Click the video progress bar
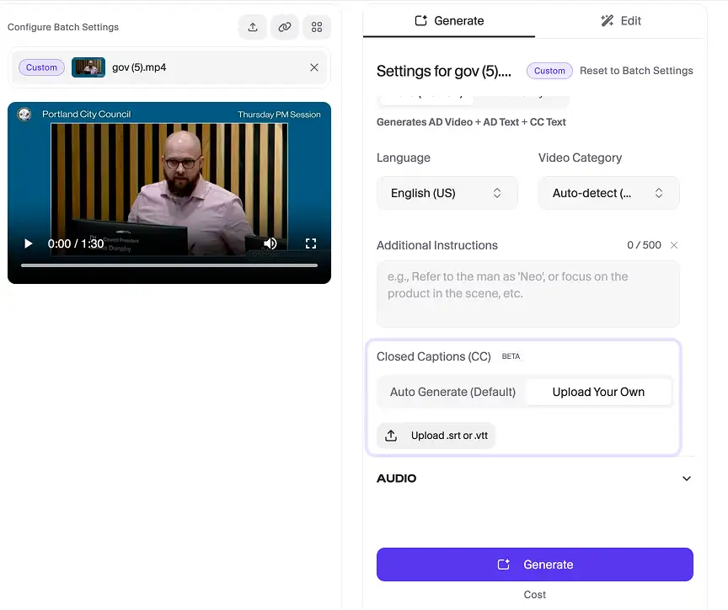The image size is (728, 610). (x=169, y=265)
